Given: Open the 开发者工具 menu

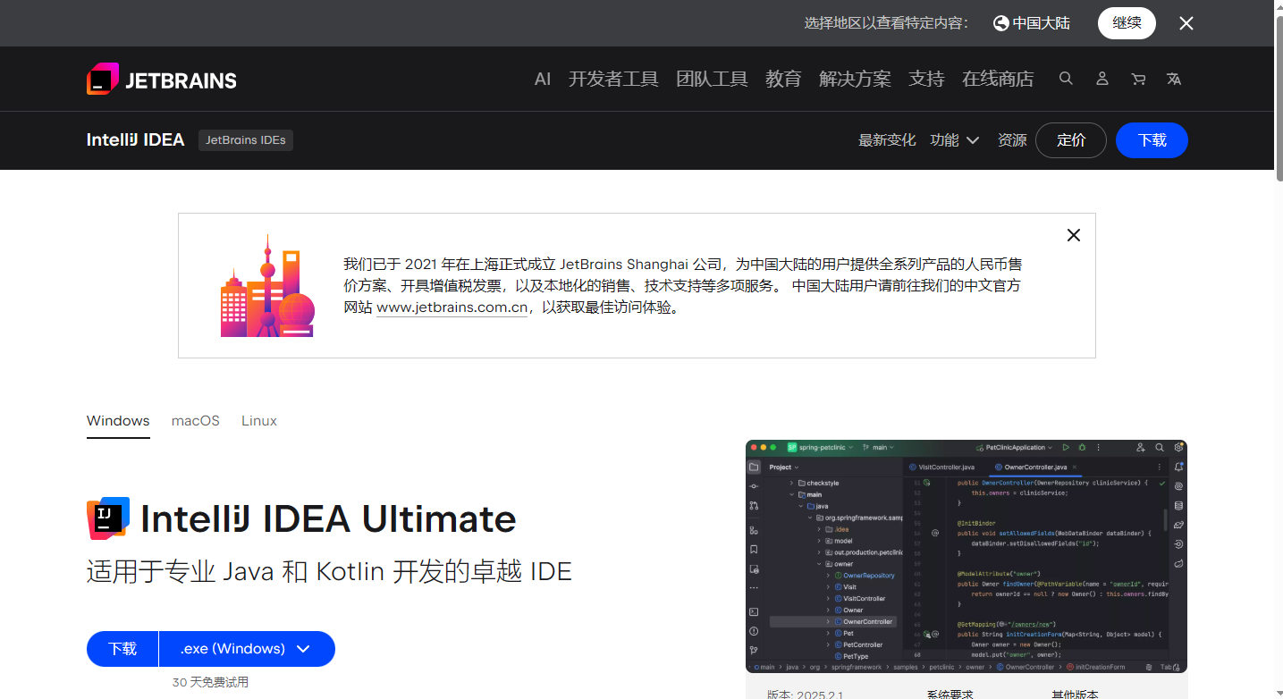Looking at the screenshot, I should tap(613, 79).
